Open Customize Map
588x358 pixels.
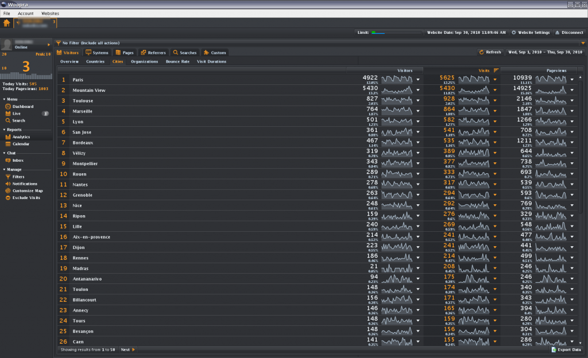click(24, 191)
